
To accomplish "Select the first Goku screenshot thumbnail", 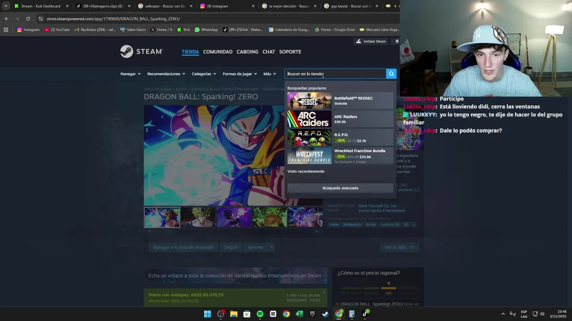I will tap(162, 218).
